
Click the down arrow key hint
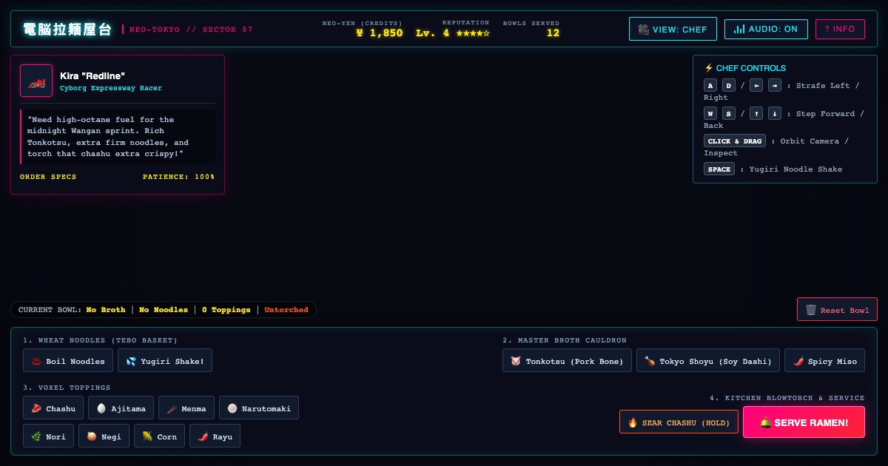775,113
